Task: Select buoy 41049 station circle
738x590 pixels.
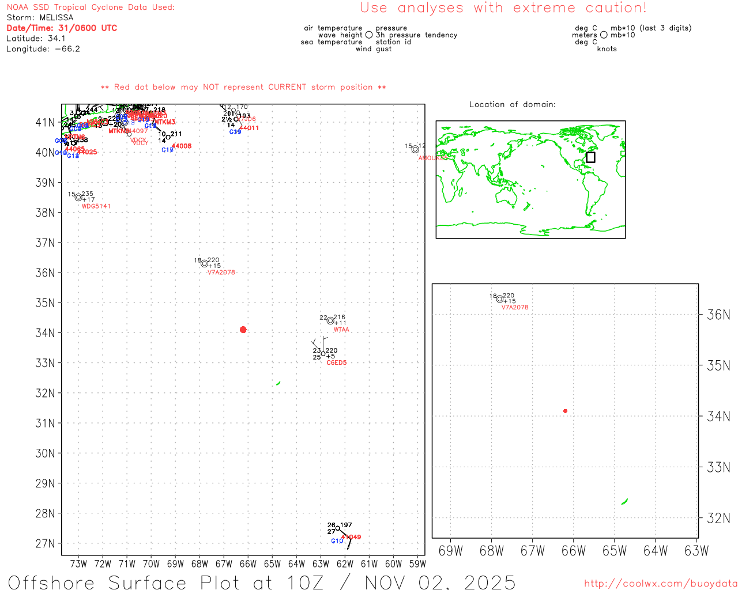Action: coord(338,528)
